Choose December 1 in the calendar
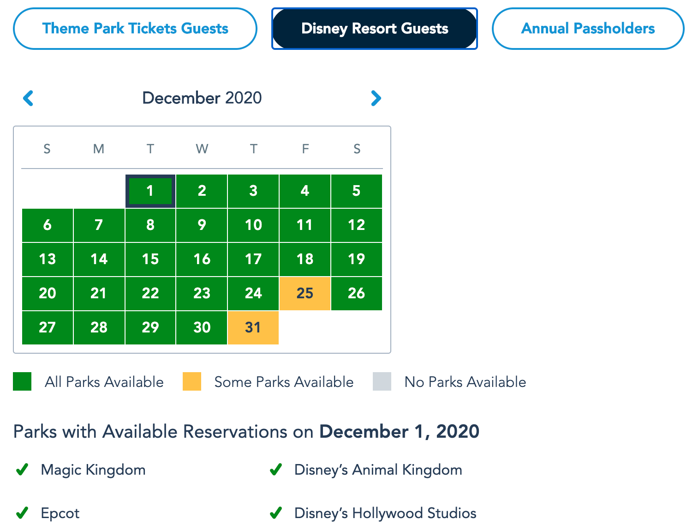This screenshot has width=693, height=531. pyautogui.click(x=150, y=191)
